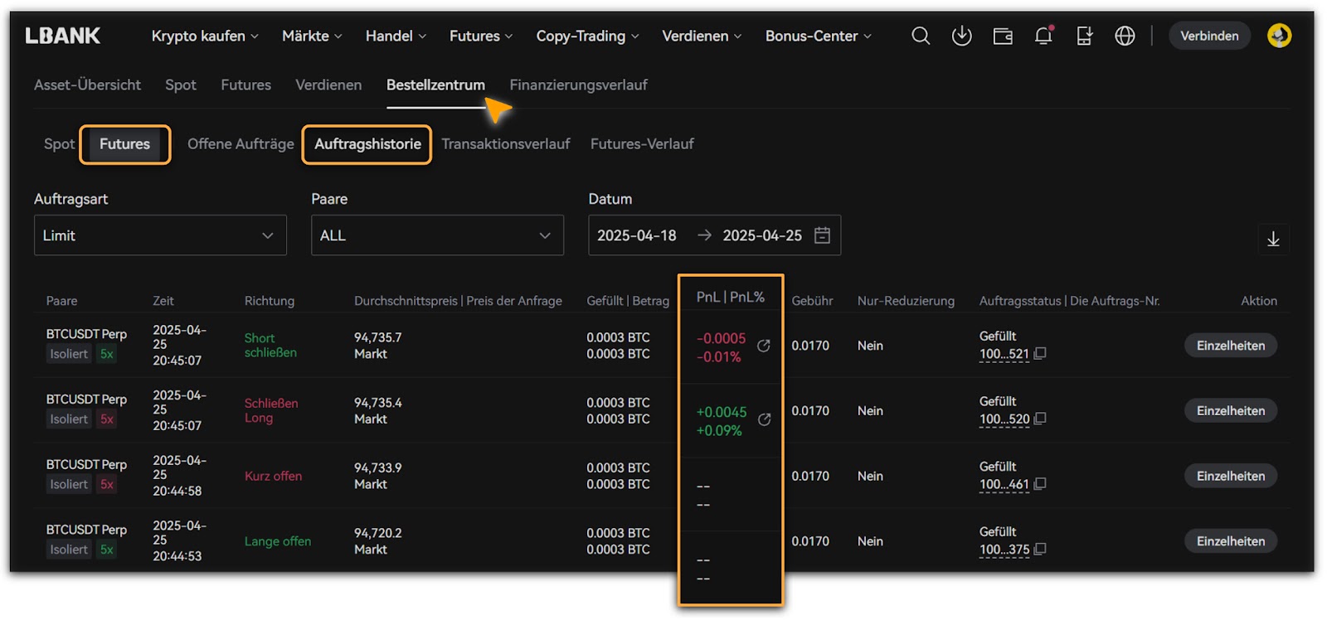Expand the Krypto kaufen menu
Screen dimensions: 1327x620
pos(205,36)
